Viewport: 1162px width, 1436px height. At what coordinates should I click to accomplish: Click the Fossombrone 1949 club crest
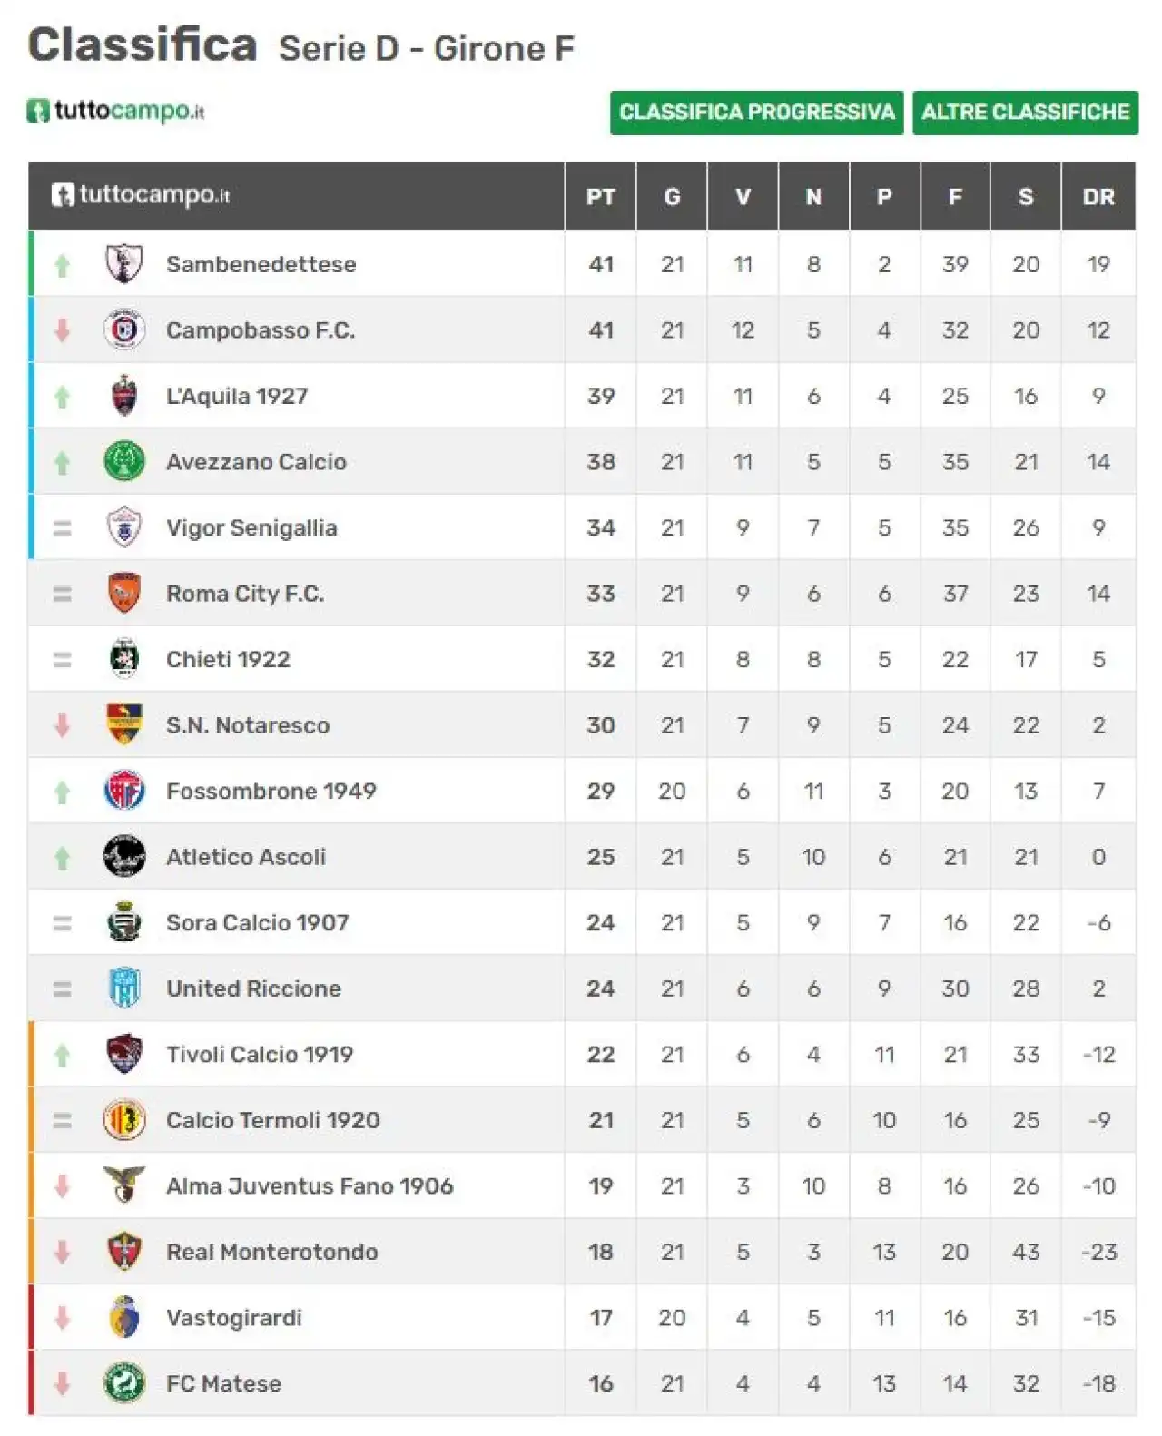point(124,791)
